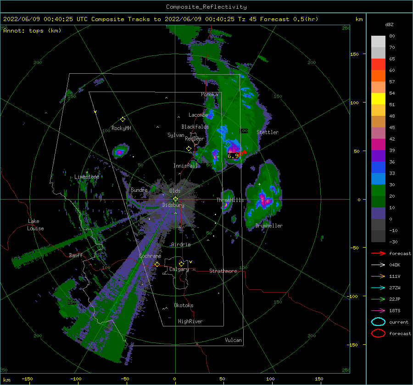The width and height of the screenshot is (413, 385).
Task: Click the UTC Composite Tracks timestamp header
Action: pos(161,19)
